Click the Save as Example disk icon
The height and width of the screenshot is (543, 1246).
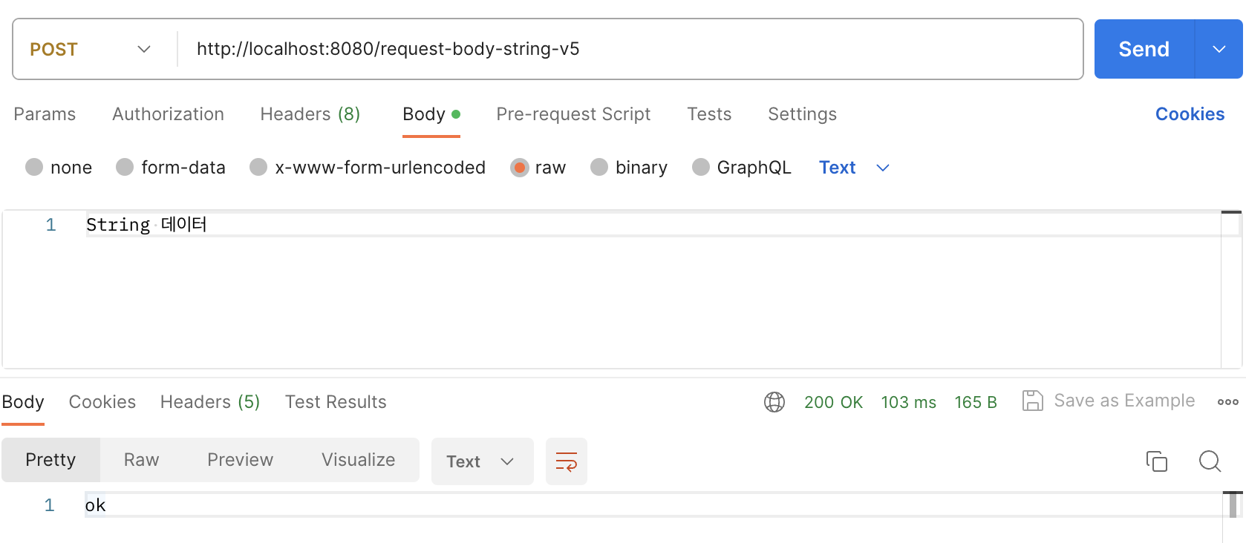tap(1033, 401)
